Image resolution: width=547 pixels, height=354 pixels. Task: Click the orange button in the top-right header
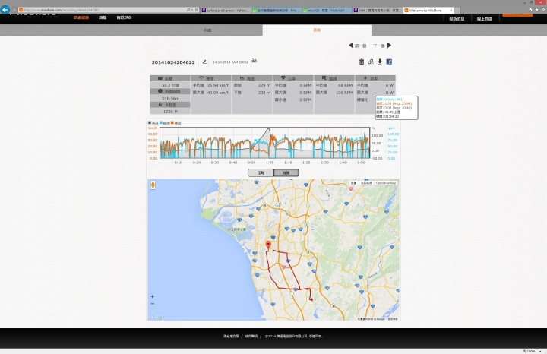[517, 14]
